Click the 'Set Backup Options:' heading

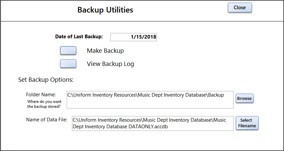[46, 80]
